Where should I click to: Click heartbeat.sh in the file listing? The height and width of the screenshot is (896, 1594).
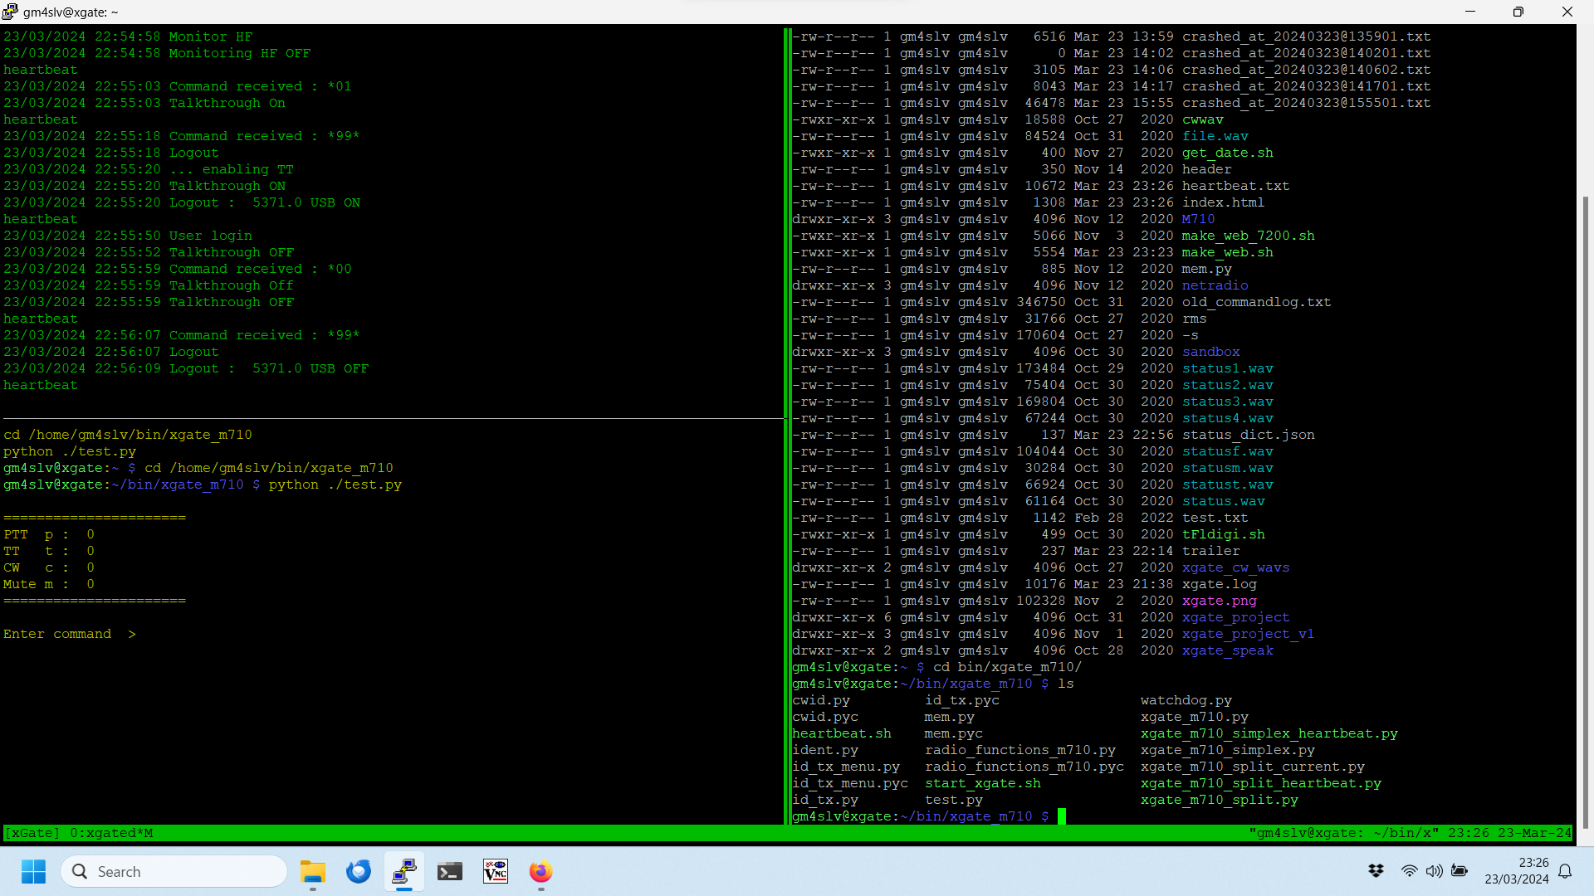(841, 733)
